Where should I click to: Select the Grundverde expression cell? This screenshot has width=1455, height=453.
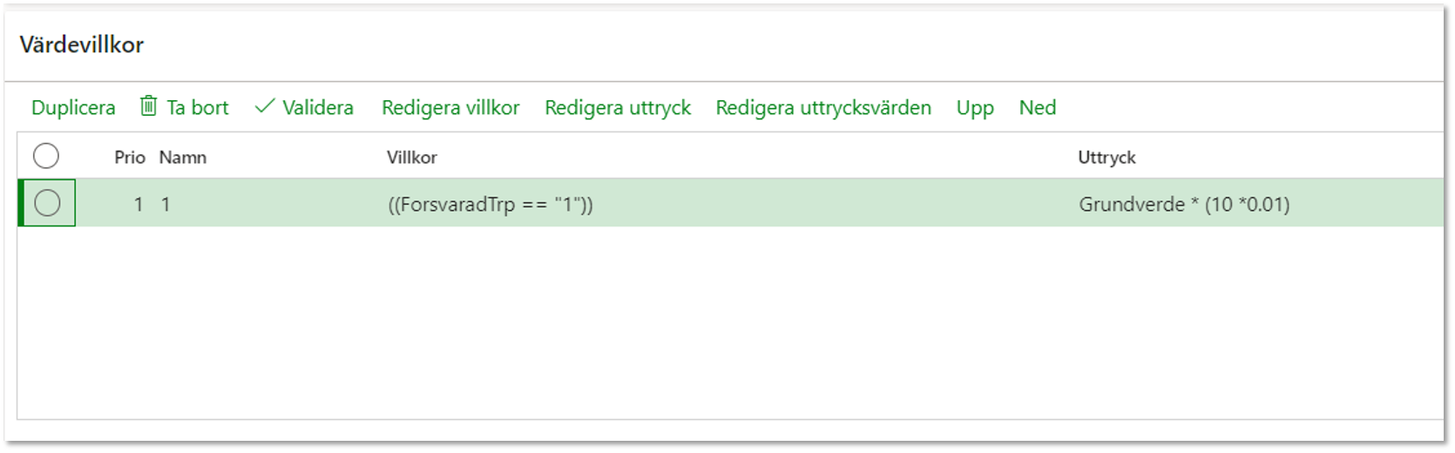(x=1184, y=205)
